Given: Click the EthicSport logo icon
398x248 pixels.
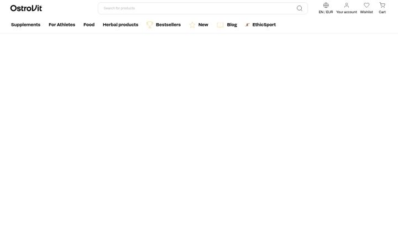Looking at the screenshot, I should [x=247, y=25].
